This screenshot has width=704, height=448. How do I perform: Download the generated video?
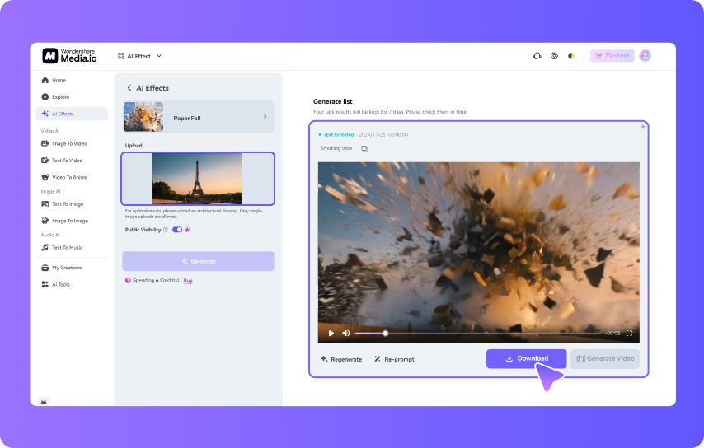click(x=526, y=359)
